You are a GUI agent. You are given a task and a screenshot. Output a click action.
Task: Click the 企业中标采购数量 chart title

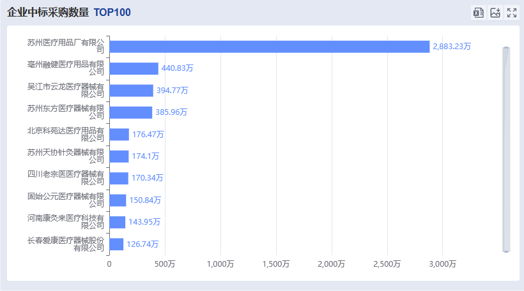[x=48, y=13]
